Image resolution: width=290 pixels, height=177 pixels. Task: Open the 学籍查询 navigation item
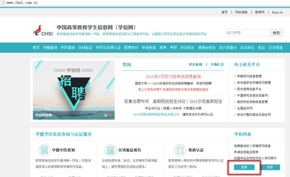click(x=50, y=48)
